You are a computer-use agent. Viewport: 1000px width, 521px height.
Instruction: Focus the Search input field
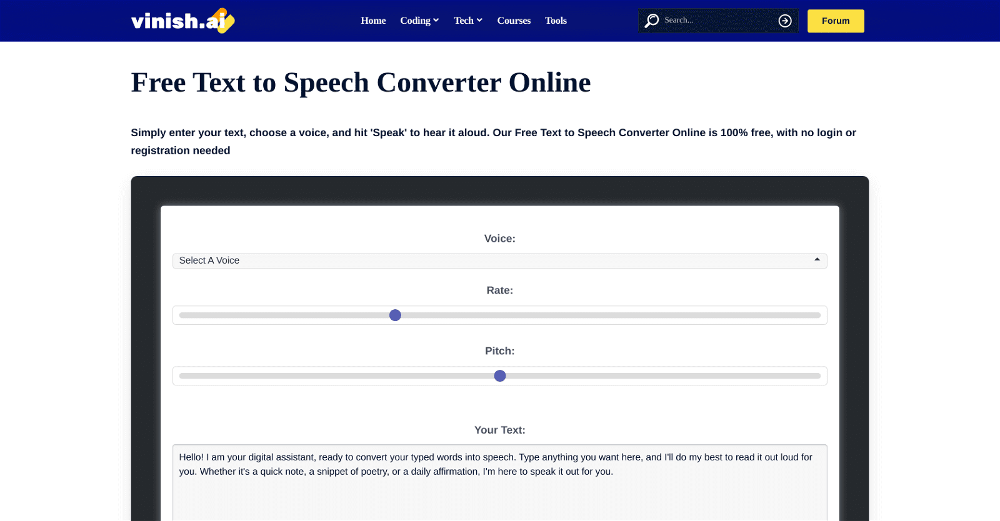716,21
